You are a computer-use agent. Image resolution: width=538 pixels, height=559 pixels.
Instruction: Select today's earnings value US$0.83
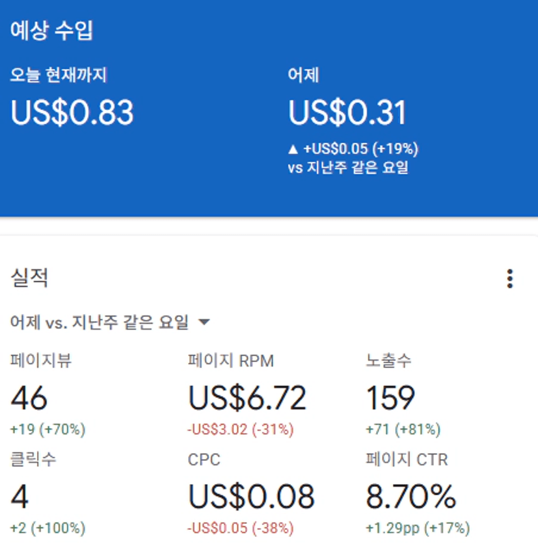tap(72, 112)
